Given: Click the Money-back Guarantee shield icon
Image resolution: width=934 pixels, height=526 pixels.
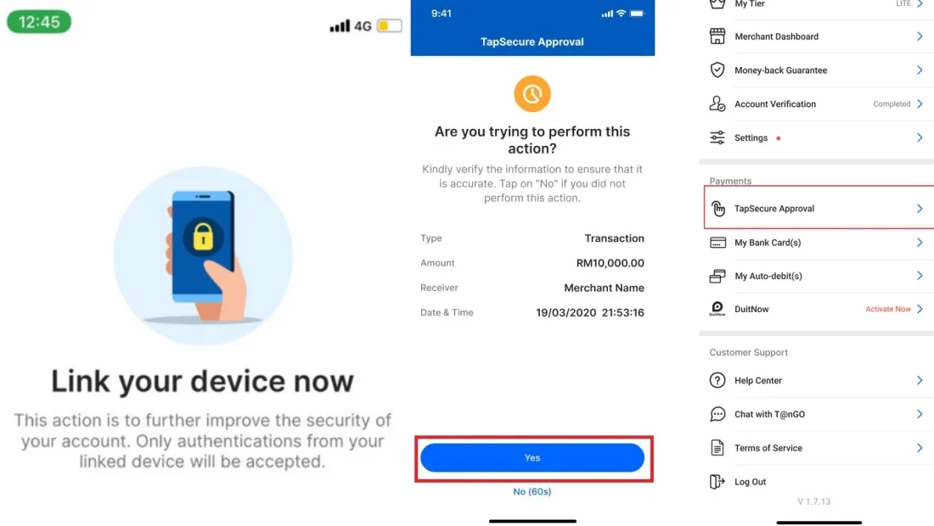Looking at the screenshot, I should pos(717,70).
